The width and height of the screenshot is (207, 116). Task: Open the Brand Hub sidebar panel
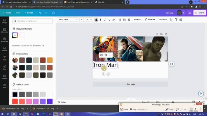click(x=5, y=39)
